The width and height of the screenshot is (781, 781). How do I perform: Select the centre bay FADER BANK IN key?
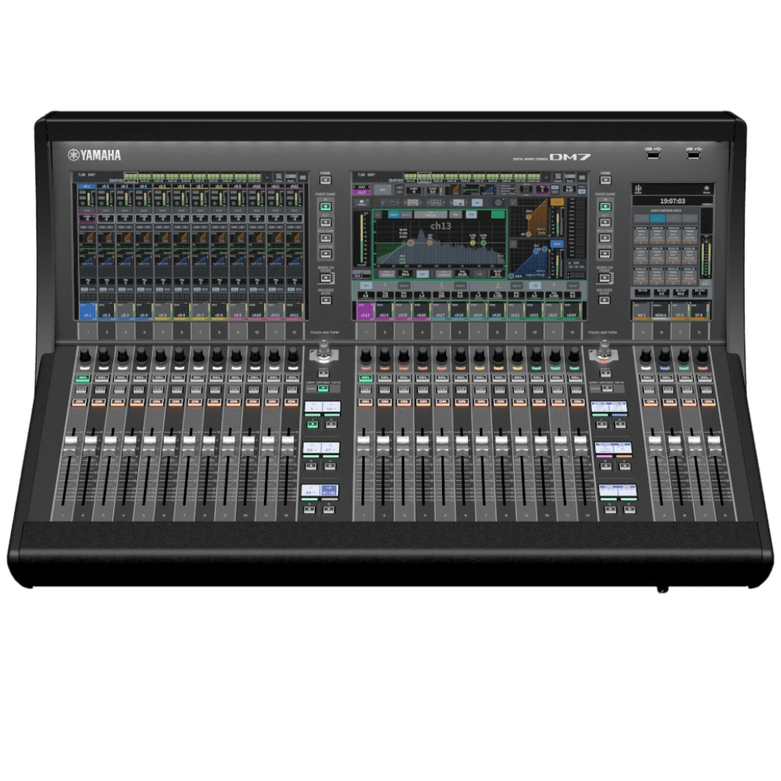pos(604,206)
